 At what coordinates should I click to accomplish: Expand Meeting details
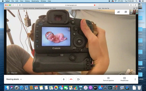[14, 79]
